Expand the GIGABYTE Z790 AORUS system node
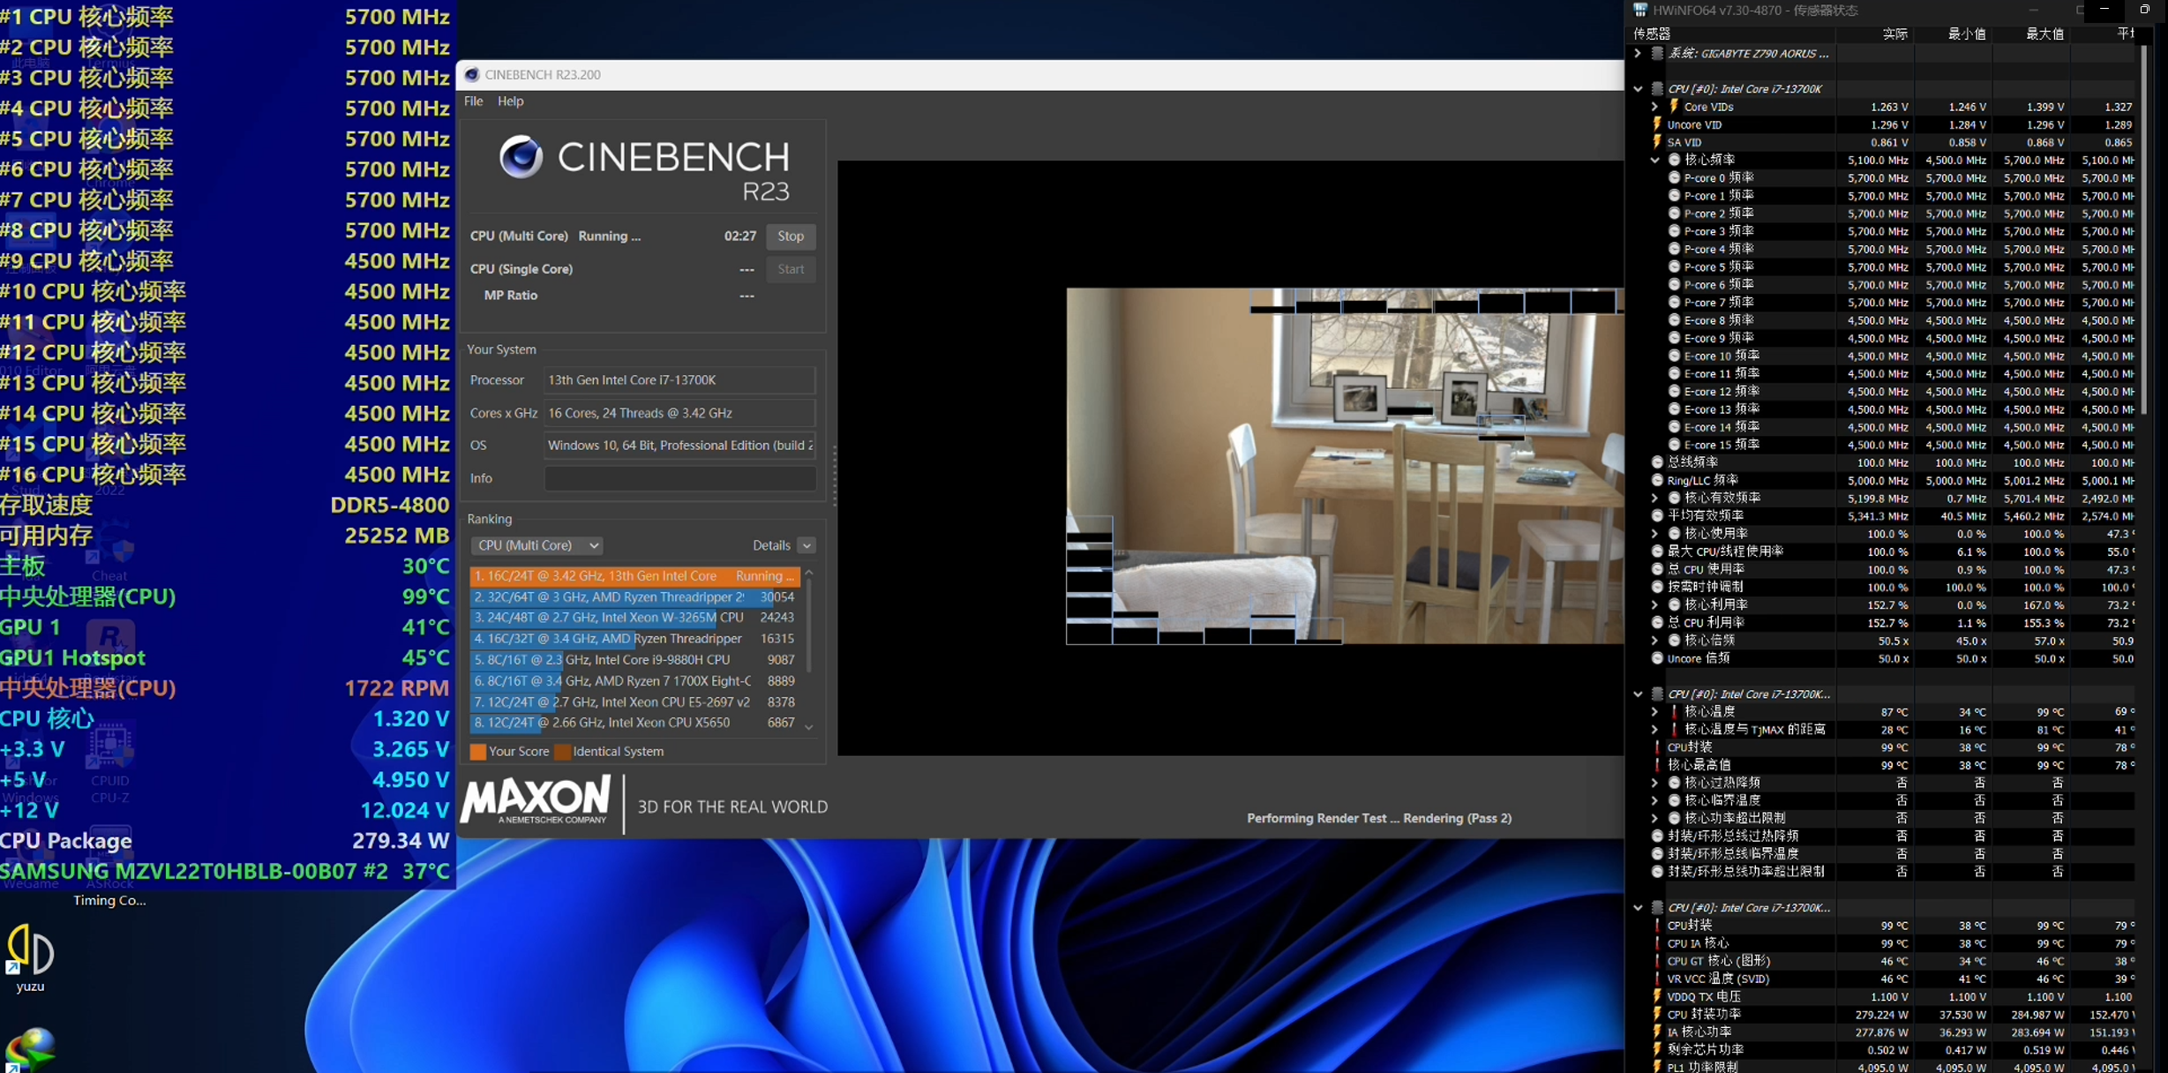Screen dimensions: 2168x1073 (1638, 54)
